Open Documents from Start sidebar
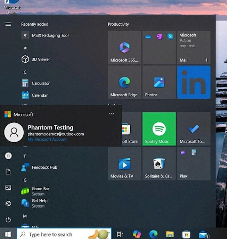This screenshot has width=227, height=239. pos(8,171)
